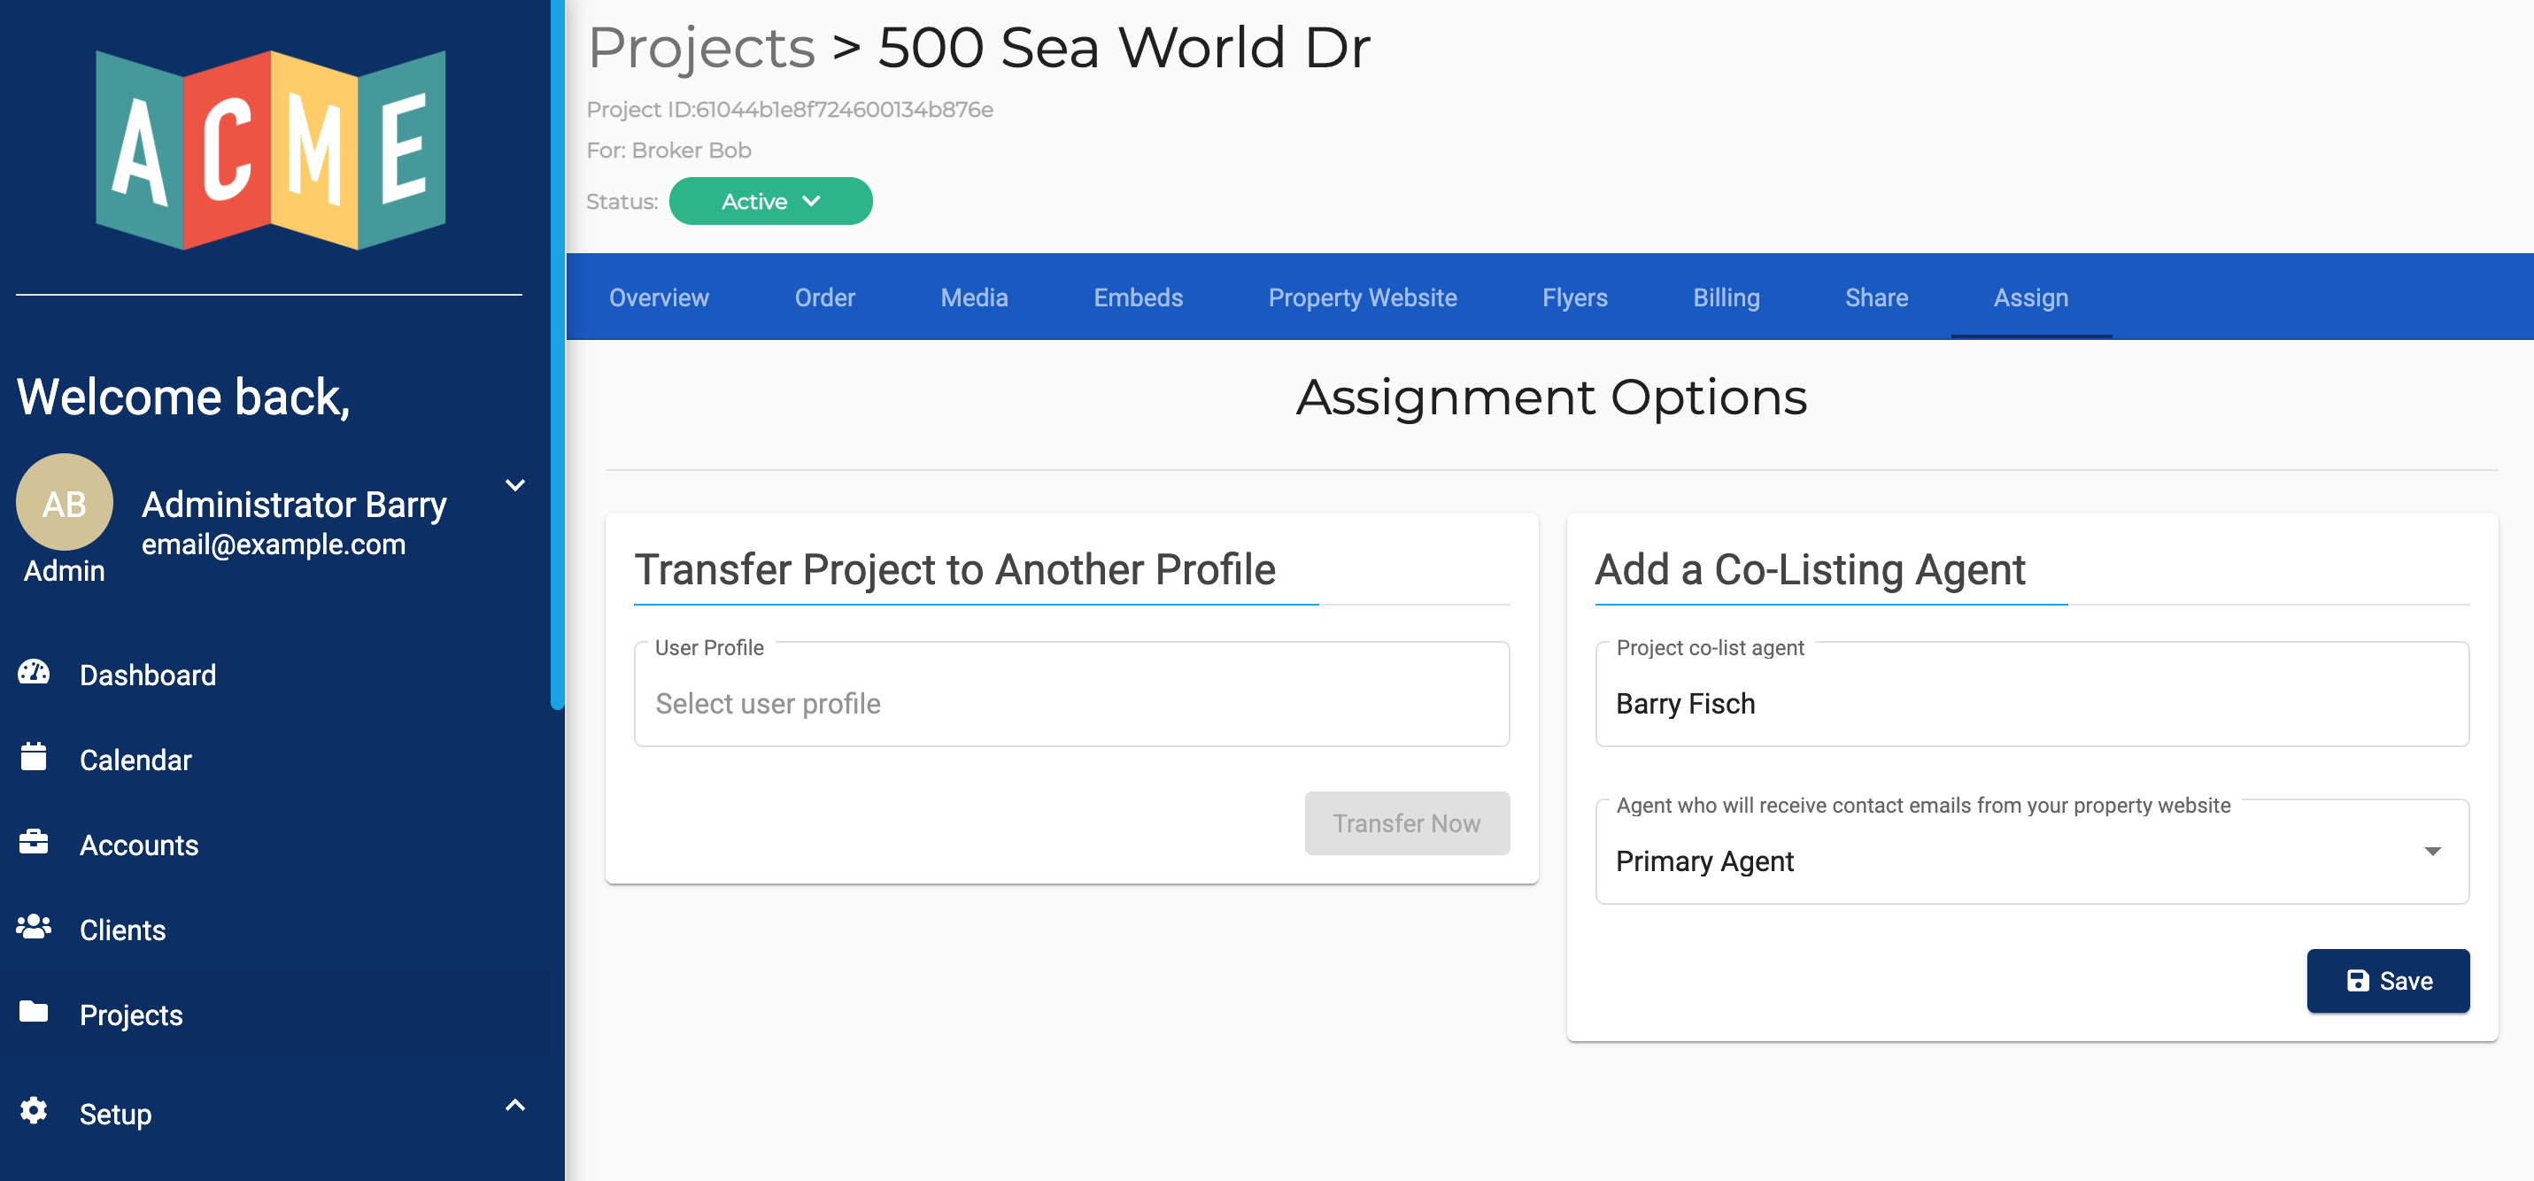
Task: Expand the Administrator Barry account menu
Action: [x=517, y=483]
